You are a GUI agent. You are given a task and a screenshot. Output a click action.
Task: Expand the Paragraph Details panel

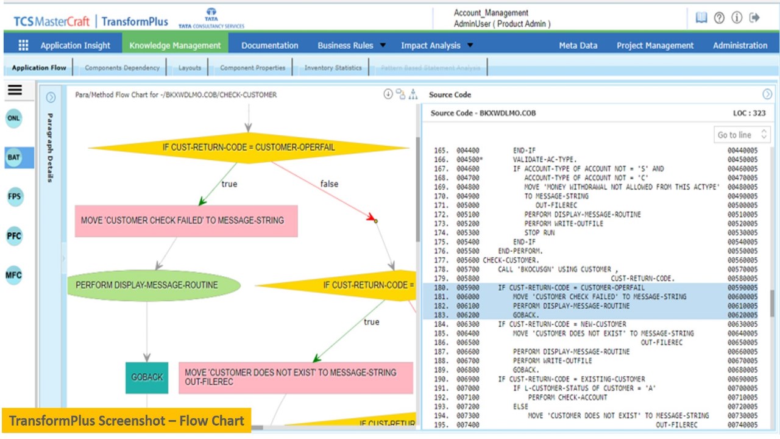[51, 97]
